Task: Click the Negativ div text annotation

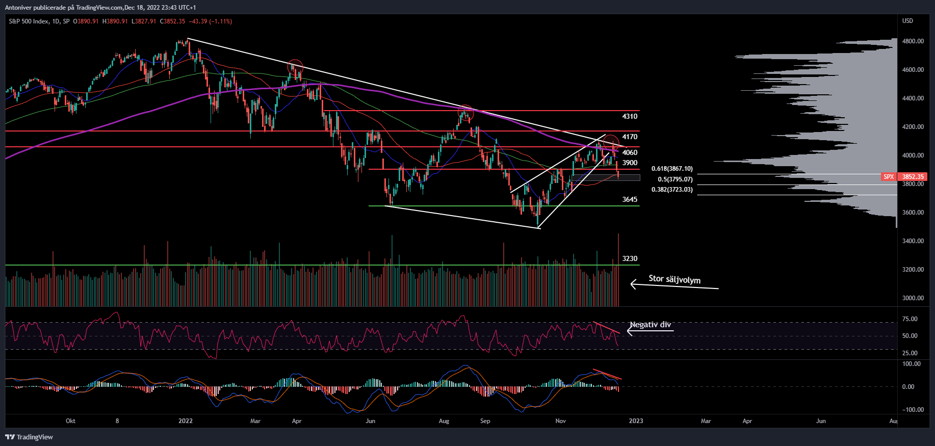Action: [650, 325]
